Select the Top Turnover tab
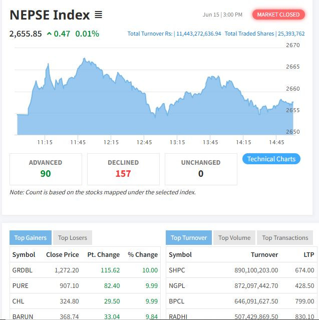The width and height of the screenshot is (319, 320). tap(189, 238)
